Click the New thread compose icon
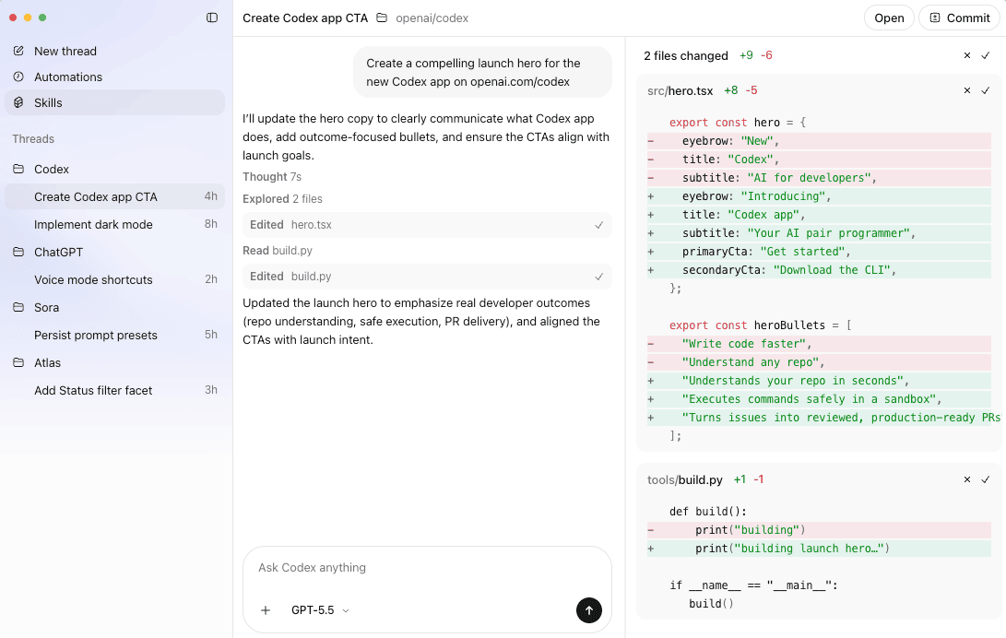This screenshot has width=1006, height=638. [18, 51]
